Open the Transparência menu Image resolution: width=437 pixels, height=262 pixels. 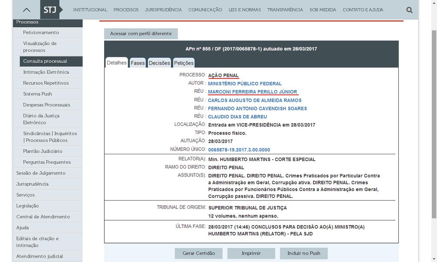tap(285, 10)
